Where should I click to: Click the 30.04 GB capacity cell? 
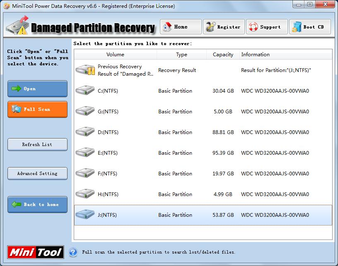(x=223, y=91)
